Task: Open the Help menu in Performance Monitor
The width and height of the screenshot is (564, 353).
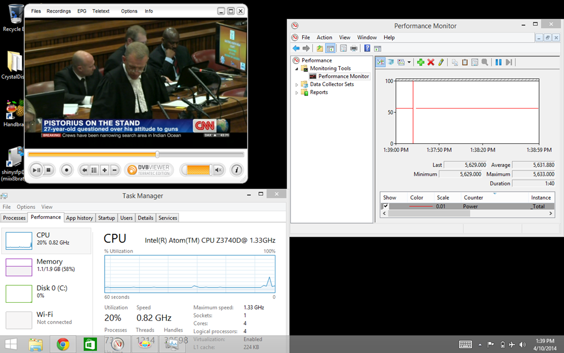Action: tap(389, 38)
